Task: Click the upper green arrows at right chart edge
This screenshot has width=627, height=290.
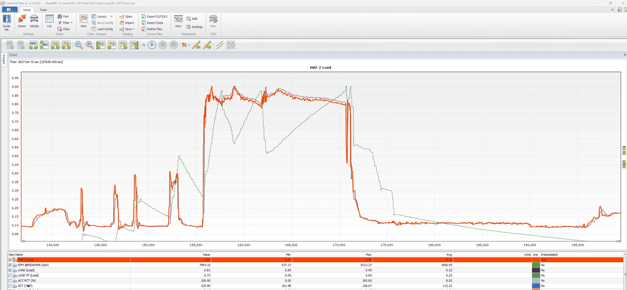Action: 624,150
